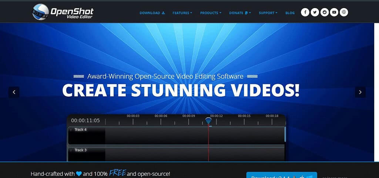Open the YouTube social icon
The height and width of the screenshot is (178, 379).
click(334, 12)
